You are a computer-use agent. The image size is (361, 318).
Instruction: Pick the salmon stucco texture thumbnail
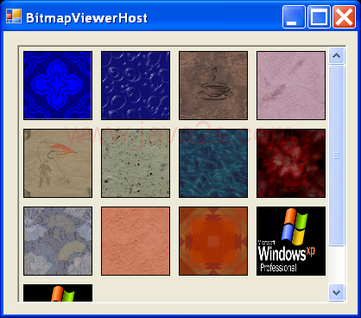[x=136, y=241]
